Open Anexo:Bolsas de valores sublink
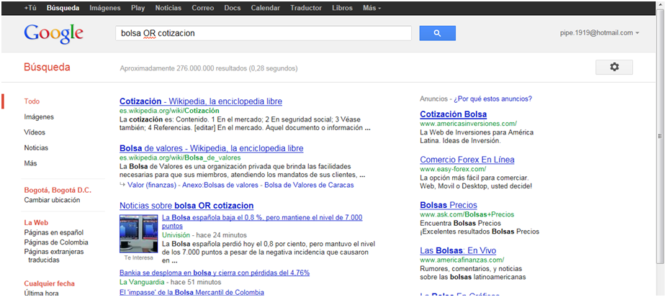The width and height of the screenshot is (666, 297). [220, 185]
